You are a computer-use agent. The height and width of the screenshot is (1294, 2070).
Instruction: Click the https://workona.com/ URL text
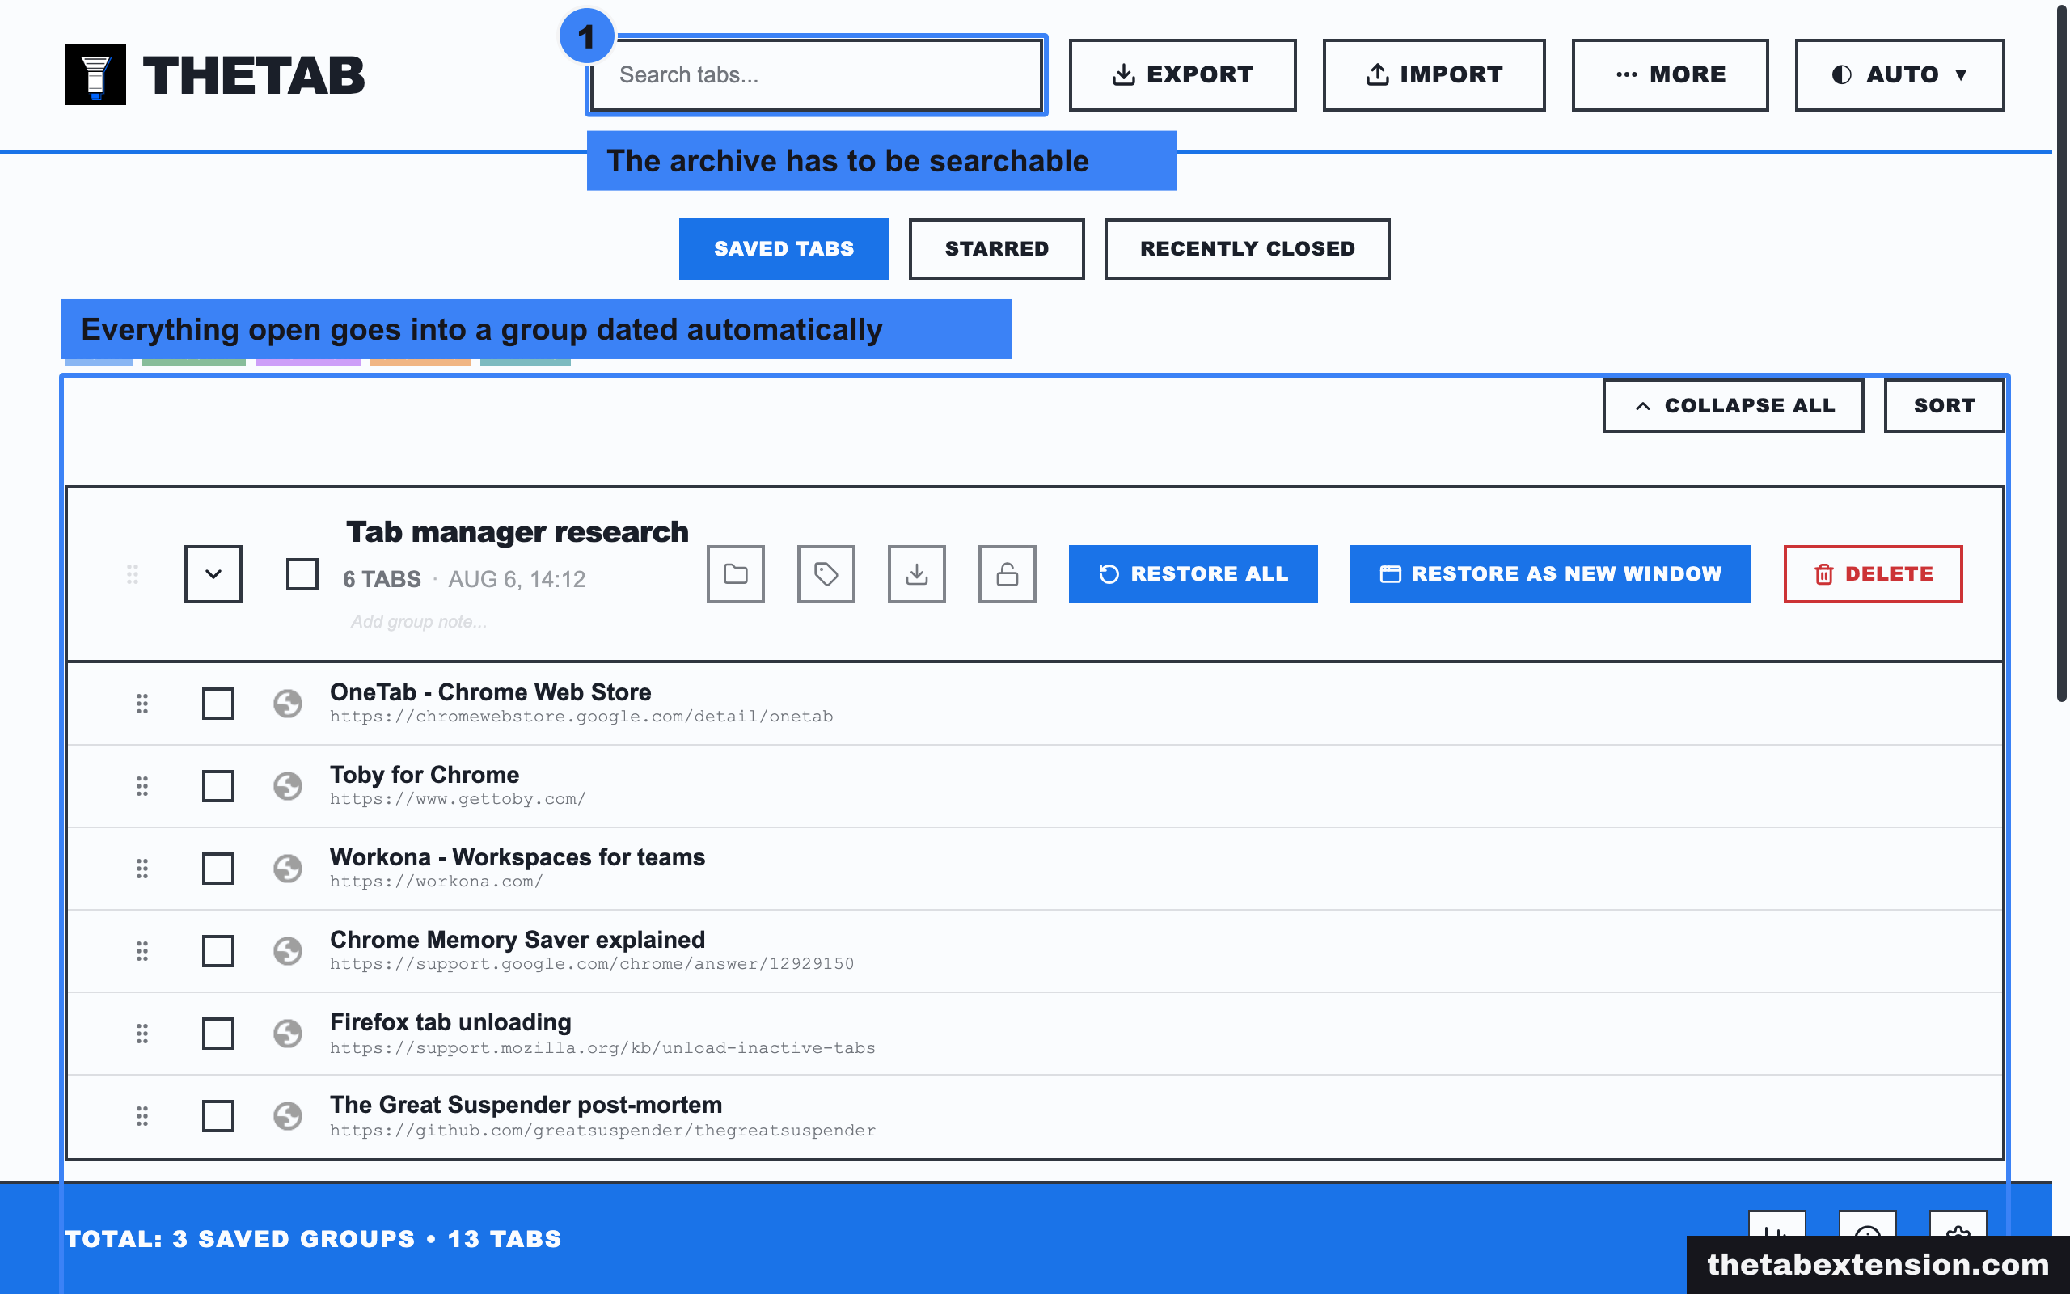tap(437, 882)
